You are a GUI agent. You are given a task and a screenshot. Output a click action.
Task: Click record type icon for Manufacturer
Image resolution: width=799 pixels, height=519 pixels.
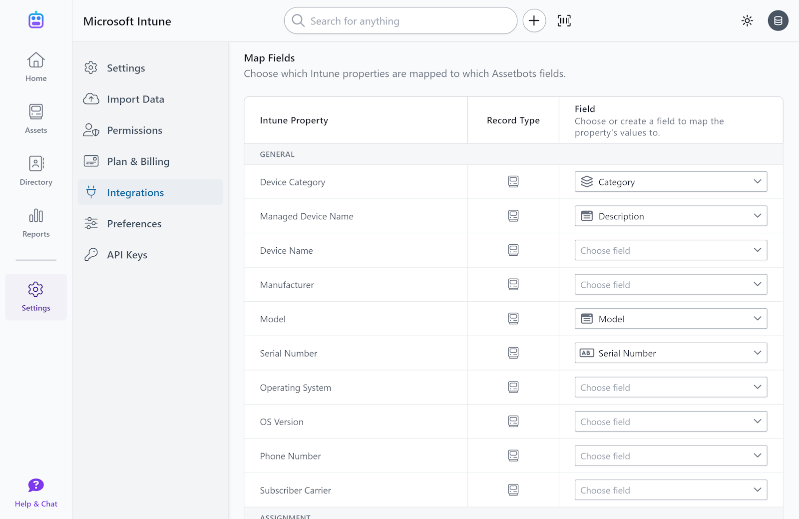coord(513,284)
